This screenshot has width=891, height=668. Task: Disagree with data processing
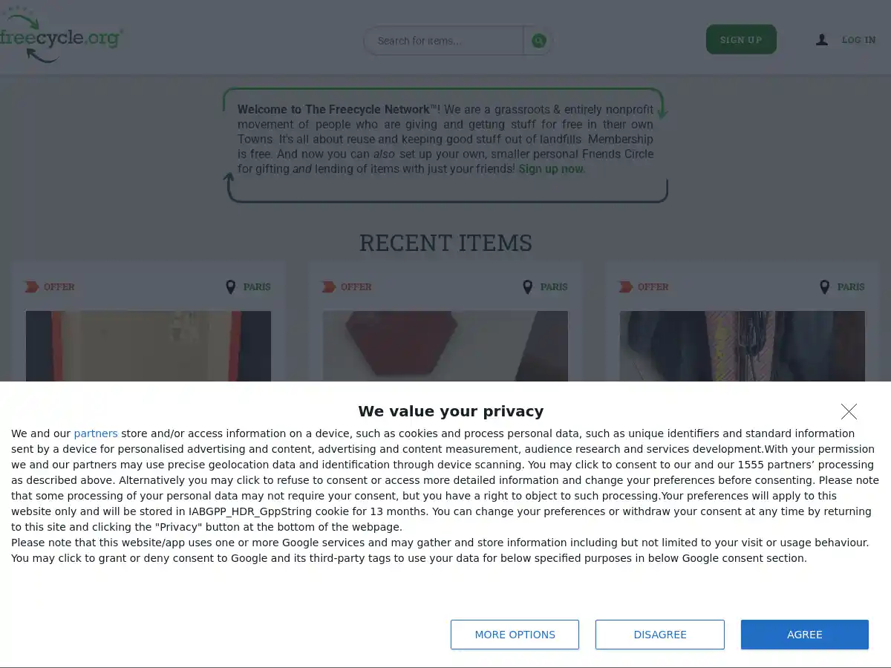pos(659,635)
